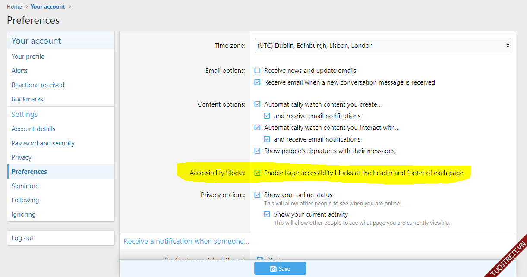Go to Your account breadcrumb link
Image resolution: width=527 pixels, height=277 pixels.
click(47, 6)
